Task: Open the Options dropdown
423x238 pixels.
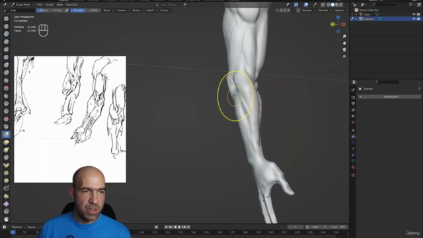Action: point(340,11)
